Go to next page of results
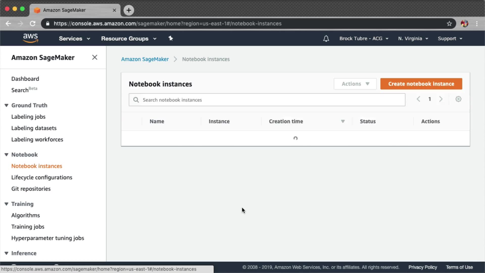The image size is (485, 273). [x=441, y=99]
